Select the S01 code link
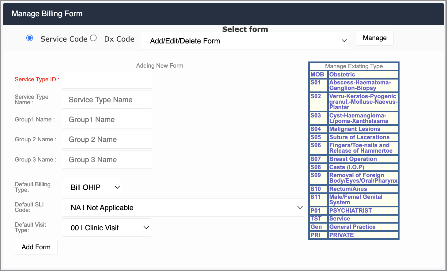447x271 pixels. click(x=315, y=82)
